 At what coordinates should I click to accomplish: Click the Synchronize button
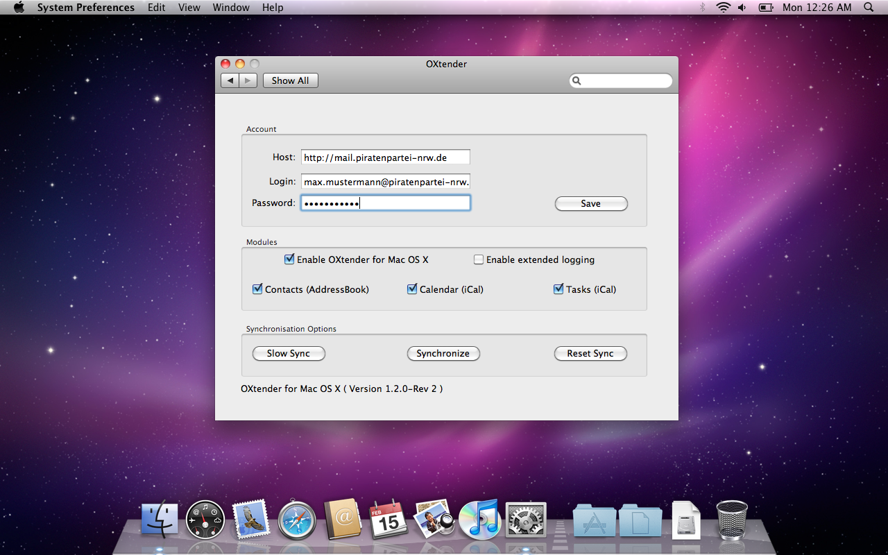tap(443, 354)
